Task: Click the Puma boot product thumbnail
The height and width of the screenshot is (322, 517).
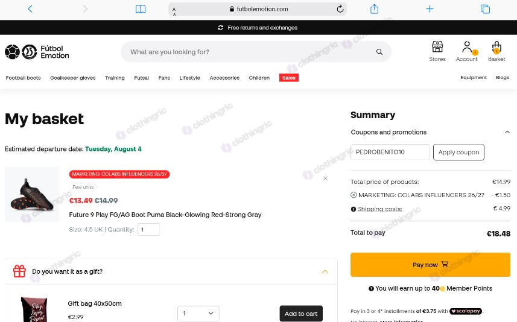Action: (33, 194)
